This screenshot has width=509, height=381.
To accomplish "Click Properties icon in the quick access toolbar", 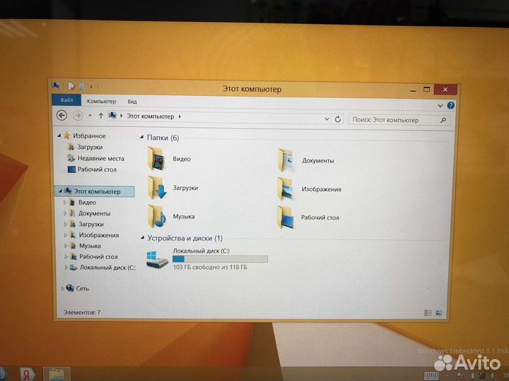I will click(x=71, y=86).
